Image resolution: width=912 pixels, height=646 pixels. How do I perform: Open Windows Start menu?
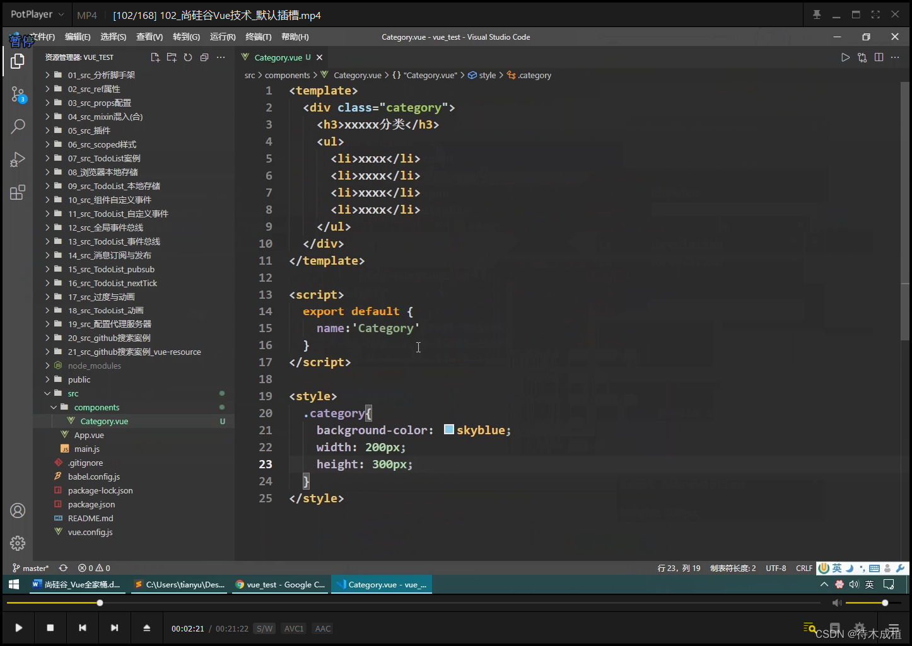pos(14,584)
